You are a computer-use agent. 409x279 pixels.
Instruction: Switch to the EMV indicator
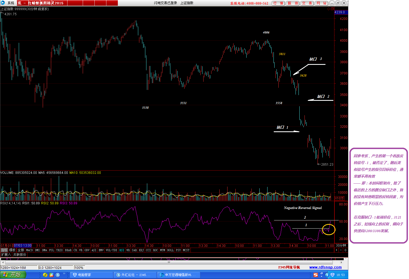point(101,250)
